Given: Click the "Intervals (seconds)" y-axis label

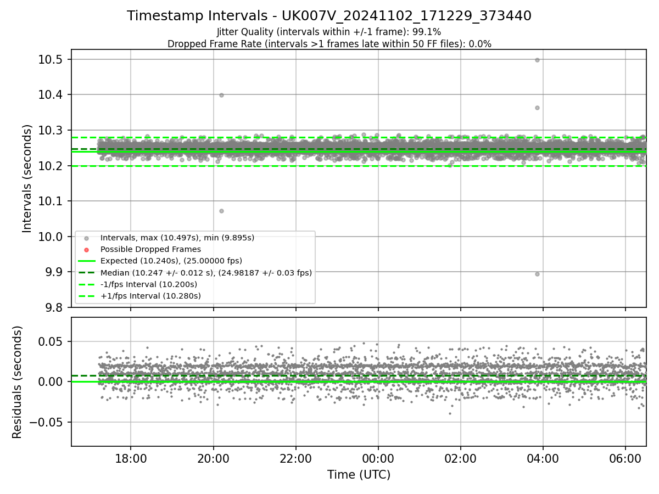Looking at the screenshot, I should click(27, 178).
